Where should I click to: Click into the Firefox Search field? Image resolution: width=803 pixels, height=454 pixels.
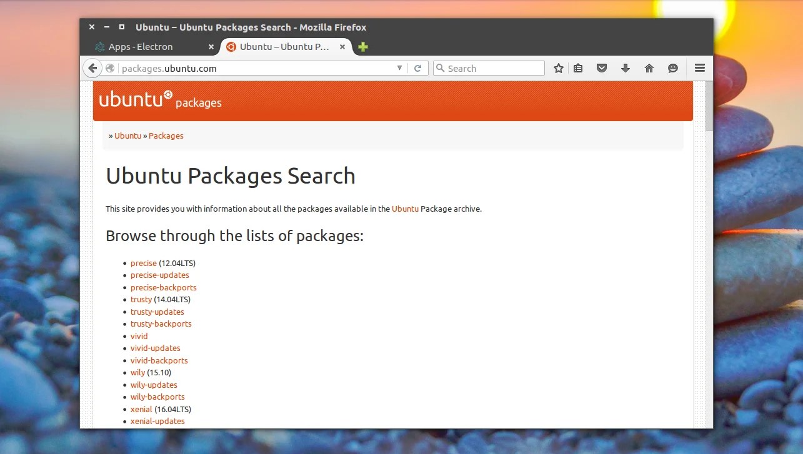(x=489, y=68)
